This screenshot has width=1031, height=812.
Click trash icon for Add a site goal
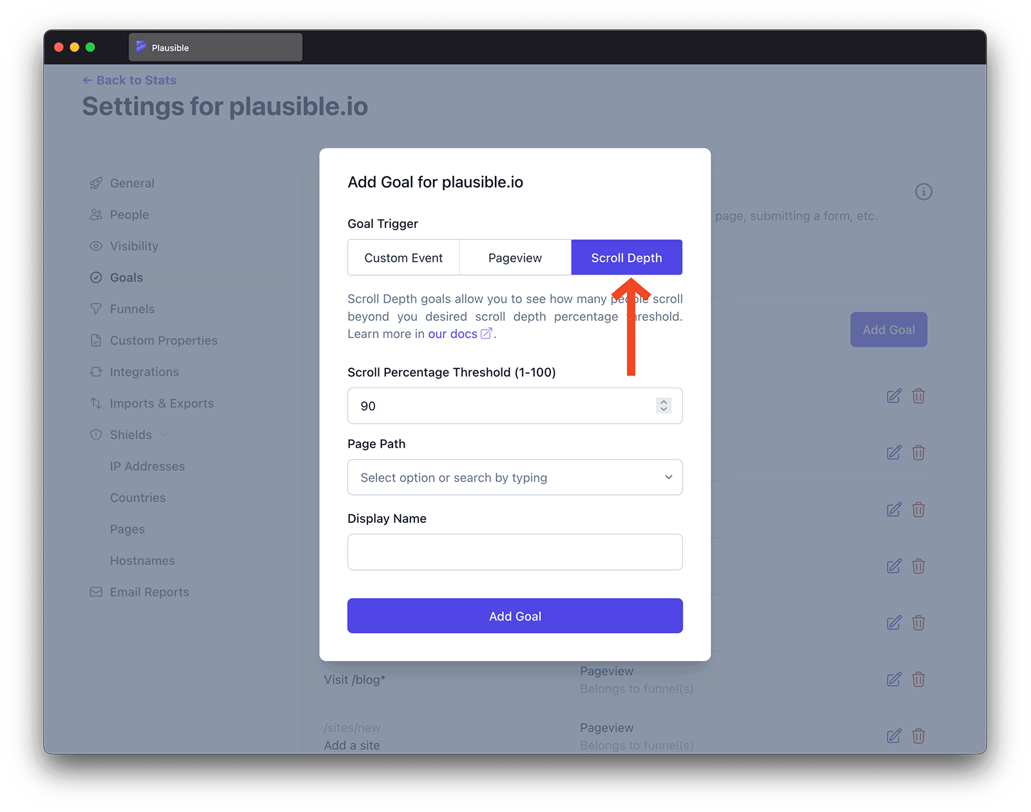click(x=918, y=736)
